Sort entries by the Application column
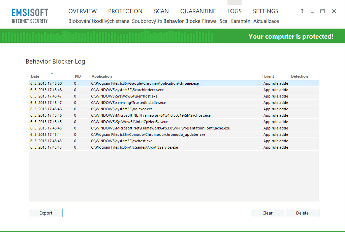 pos(101,76)
